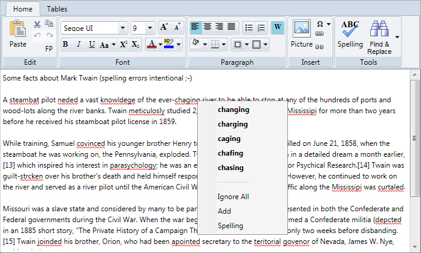
Task: Click the Redo arrow icon
Action: pos(50,35)
